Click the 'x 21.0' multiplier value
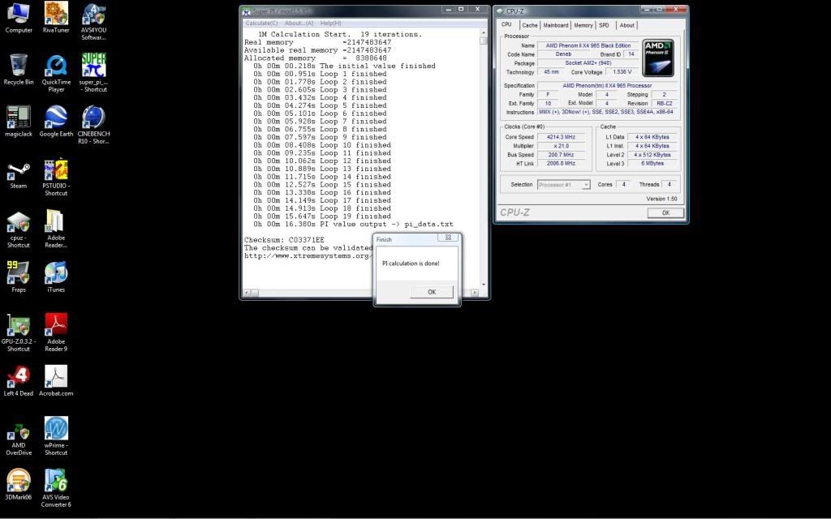The image size is (831, 519). pyautogui.click(x=561, y=146)
